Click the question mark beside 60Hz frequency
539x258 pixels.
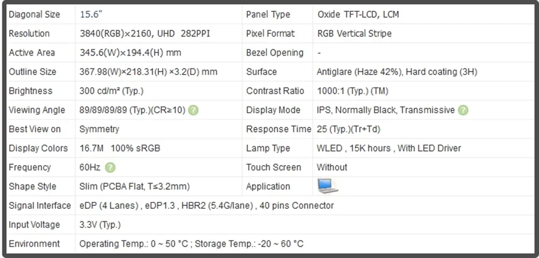[x=110, y=167]
